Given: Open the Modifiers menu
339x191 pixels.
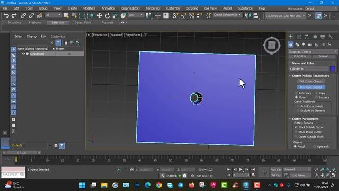Looking at the screenshot, I should (89, 8).
